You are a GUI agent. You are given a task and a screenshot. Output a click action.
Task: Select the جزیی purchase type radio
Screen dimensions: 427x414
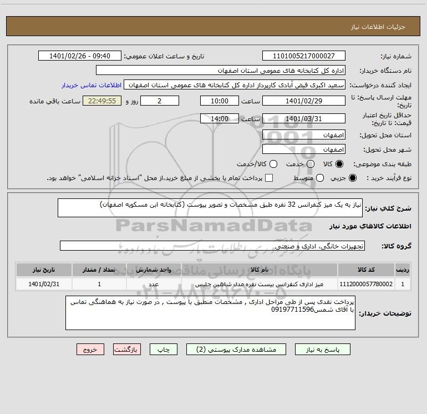353,178
